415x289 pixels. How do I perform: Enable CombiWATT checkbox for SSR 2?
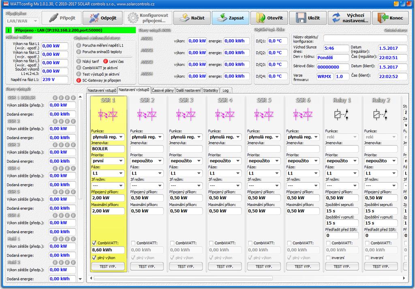(x=133, y=243)
